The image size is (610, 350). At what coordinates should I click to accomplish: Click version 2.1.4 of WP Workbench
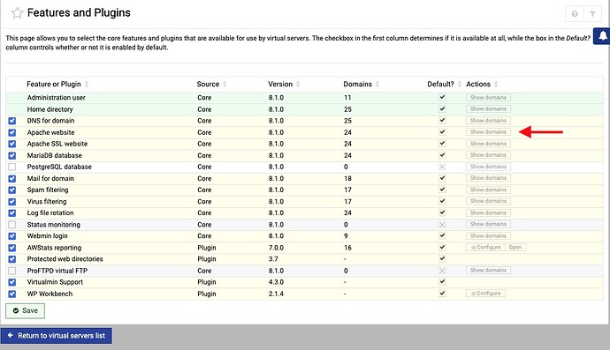pos(276,294)
